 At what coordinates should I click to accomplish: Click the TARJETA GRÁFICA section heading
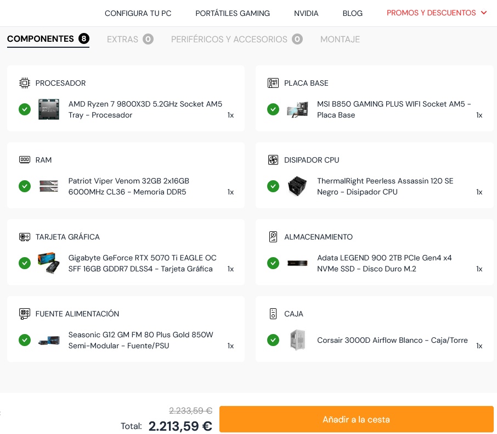[67, 237]
